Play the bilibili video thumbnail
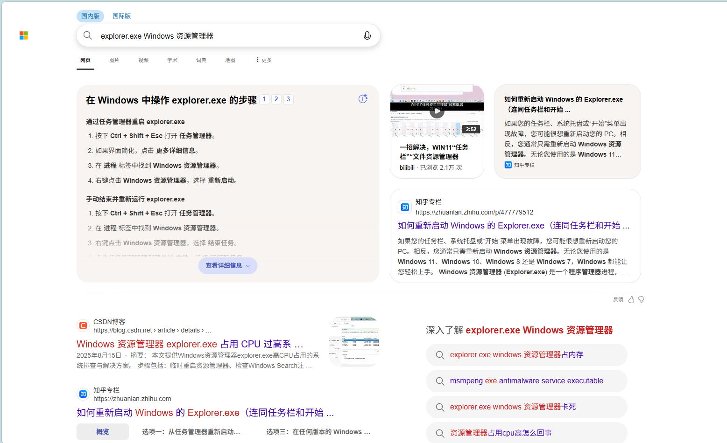The height and width of the screenshot is (443, 727). pyautogui.click(x=437, y=111)
